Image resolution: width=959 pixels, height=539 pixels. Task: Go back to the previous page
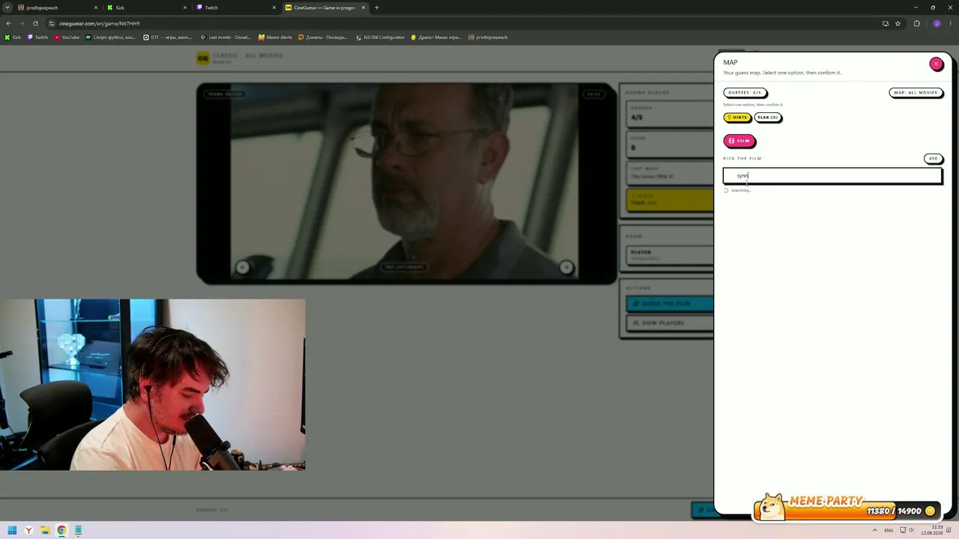click(x=8, y=23)
